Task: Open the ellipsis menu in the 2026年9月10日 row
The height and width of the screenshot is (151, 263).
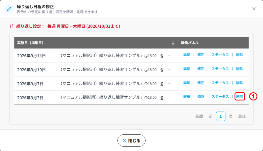Action: point(168,69)
